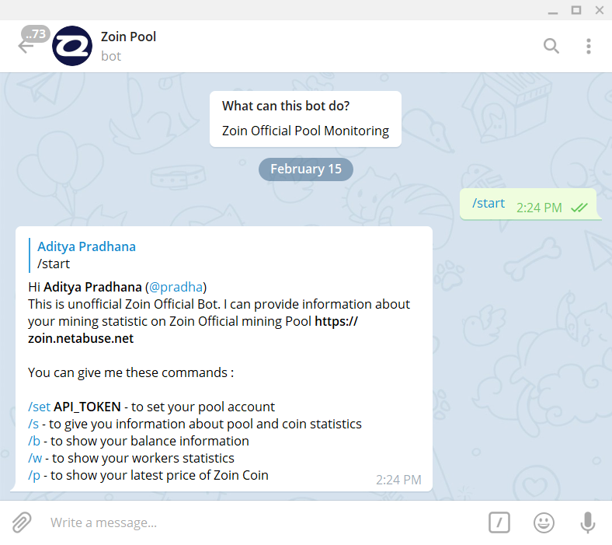Click the quoted Aditya Pradhana reply header
This screenshot has height=545, width=612.
(x=86, y=246)
